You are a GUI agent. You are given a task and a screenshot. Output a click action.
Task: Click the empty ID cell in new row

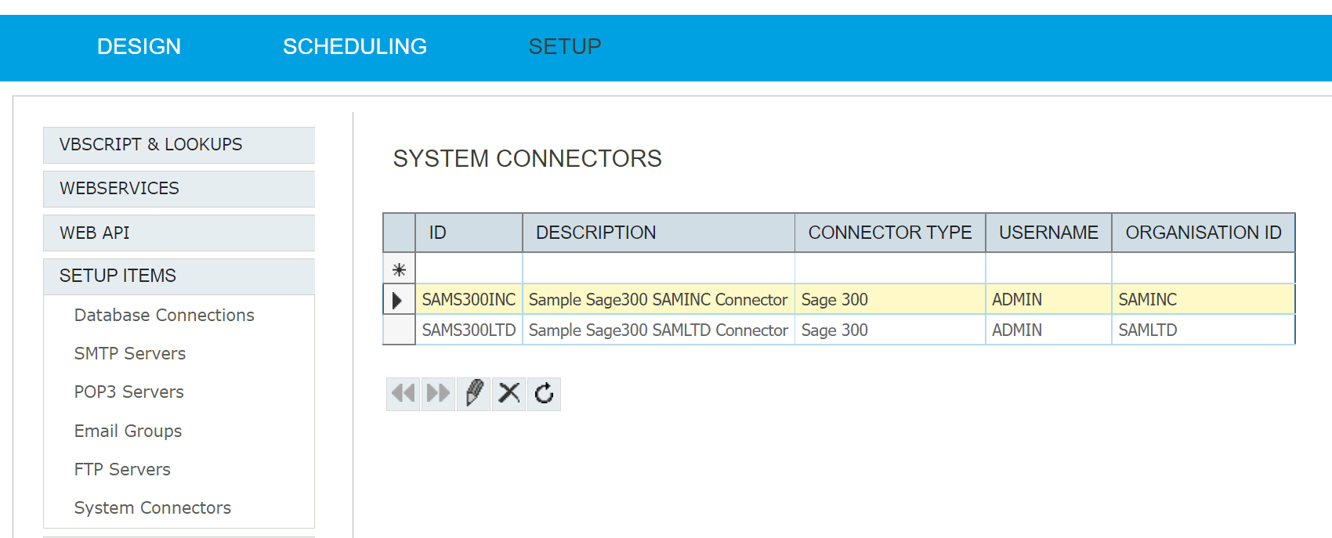click(x=469, y=269)
